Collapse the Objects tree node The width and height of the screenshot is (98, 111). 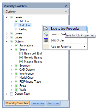[x=7, y=41]
